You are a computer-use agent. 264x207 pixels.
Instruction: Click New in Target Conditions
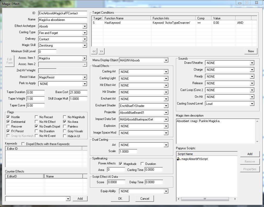tap(251, 51)
